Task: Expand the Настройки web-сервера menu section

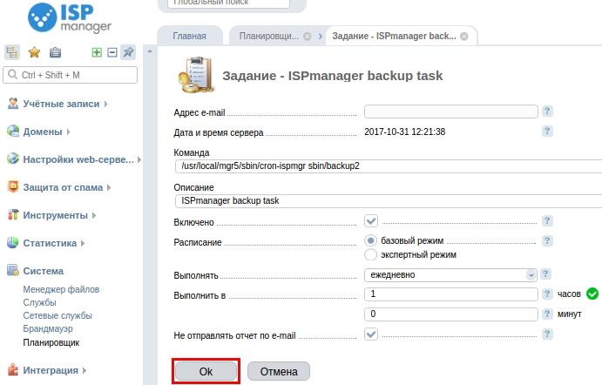Action: tap(139, 159)
